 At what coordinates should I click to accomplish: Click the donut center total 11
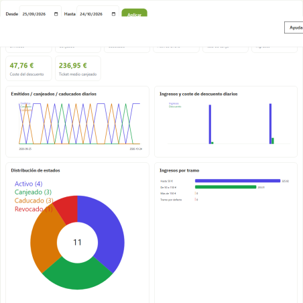77,243
